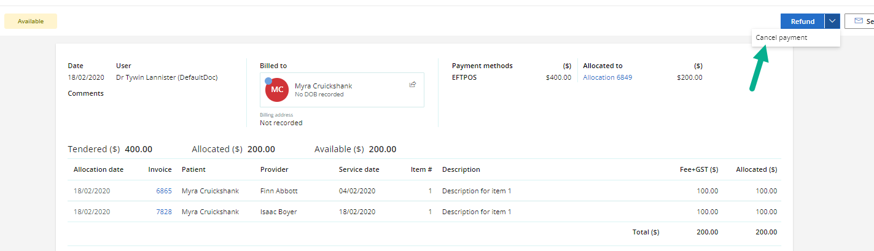Open invoice 7828 link
The height and width of the screenshot is (251, 874).
pos(164,212)
